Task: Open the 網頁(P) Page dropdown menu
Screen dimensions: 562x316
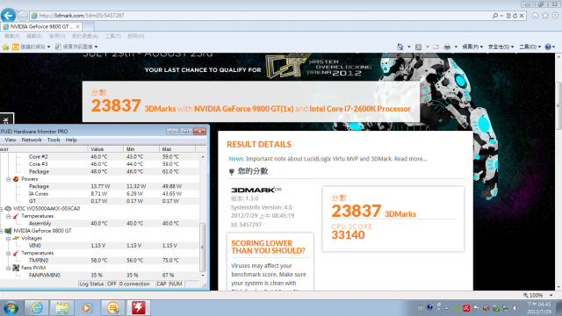Action: (472, 47)
